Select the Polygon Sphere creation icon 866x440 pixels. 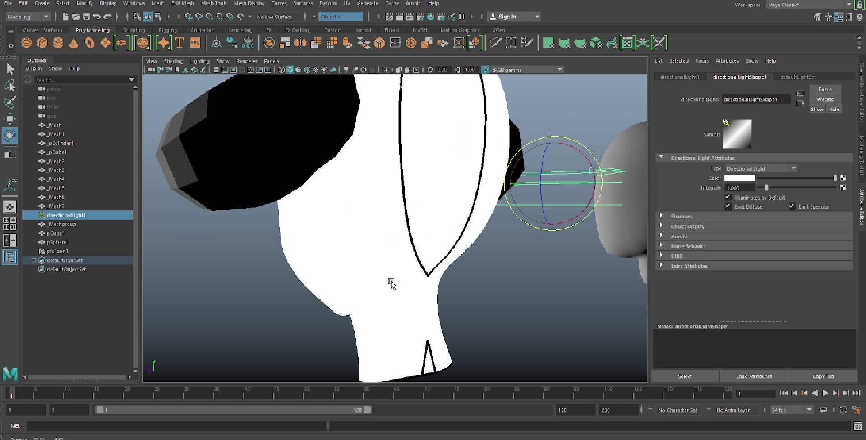click(x=26, y=42)
